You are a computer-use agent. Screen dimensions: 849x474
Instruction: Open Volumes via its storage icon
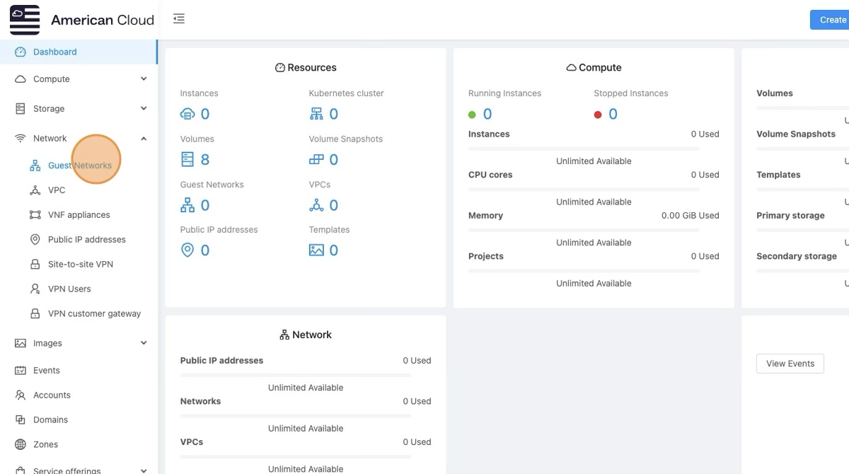(187, 159)
